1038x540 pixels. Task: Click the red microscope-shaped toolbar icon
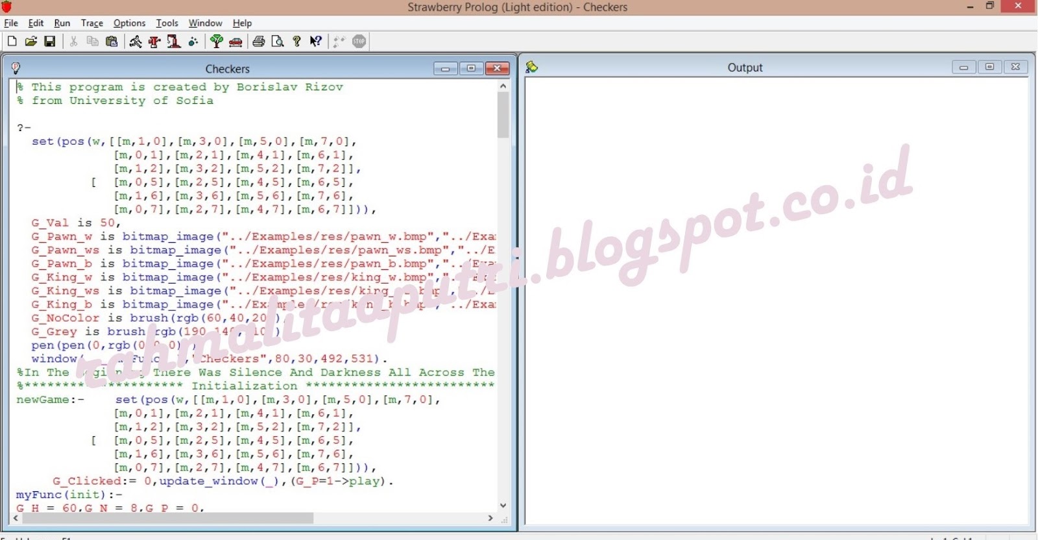(173, 42)
